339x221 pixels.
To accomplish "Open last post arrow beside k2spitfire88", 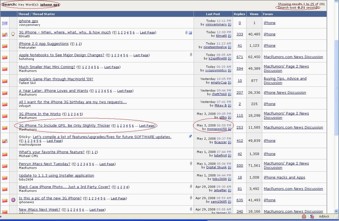I will pos(230,59).
